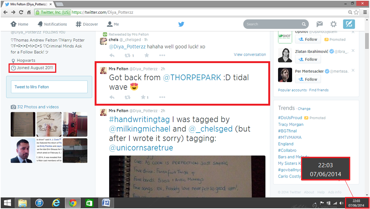Change the Trends location

click(x=304, y=109)
